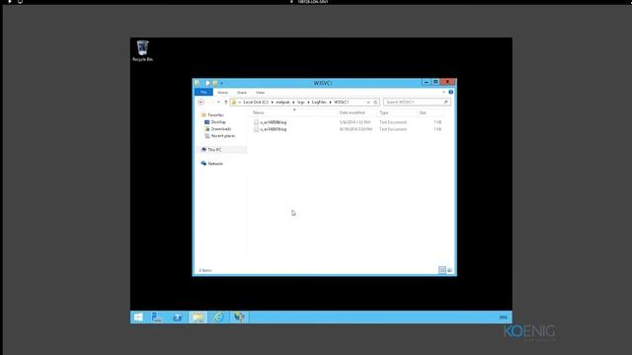Click the file icon of the upper log file
The height and width of the screenshot is (355, 632).
[x=256, y=122]
